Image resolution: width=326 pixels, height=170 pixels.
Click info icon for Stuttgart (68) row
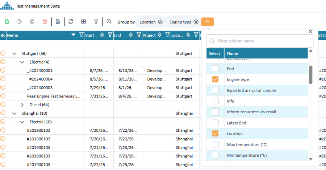pyautogui.click(x=3, y=53)
